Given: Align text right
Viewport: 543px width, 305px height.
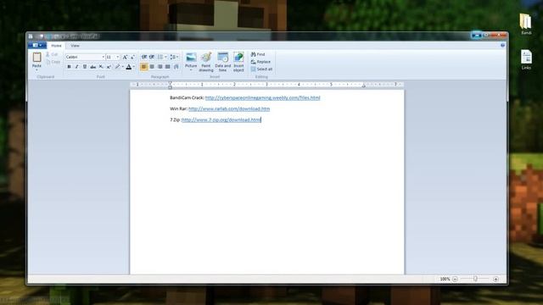Looking at the screenshot, I should [x=160, y=67].
